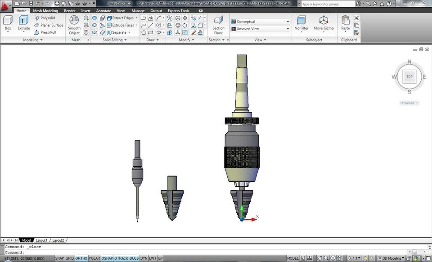The height and width of the screenshot is (262, 432).
Task: Switch to the Layout1 tab
Action: click(41, 240)
